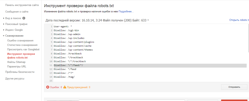Click the code editor vertical scrollbar
Screen dimensions: 249x101
[x=248, y=38]
